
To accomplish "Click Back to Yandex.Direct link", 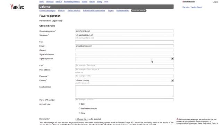I will tap(192, 7).
